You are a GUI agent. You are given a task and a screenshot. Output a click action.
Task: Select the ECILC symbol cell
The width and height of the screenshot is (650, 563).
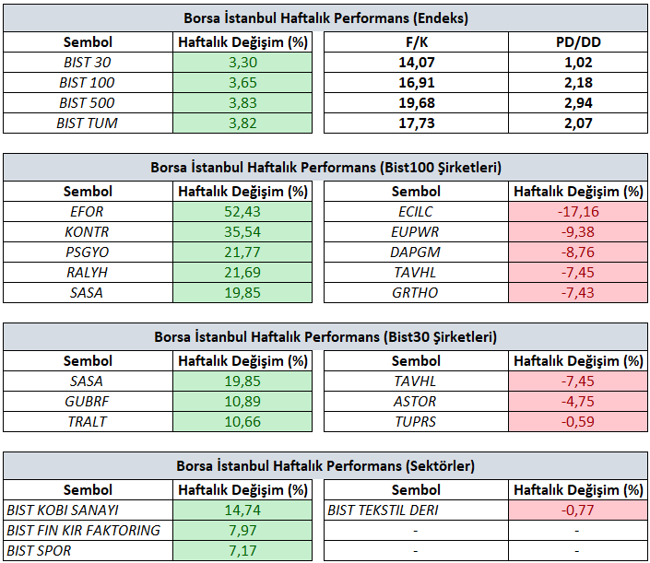416,212
